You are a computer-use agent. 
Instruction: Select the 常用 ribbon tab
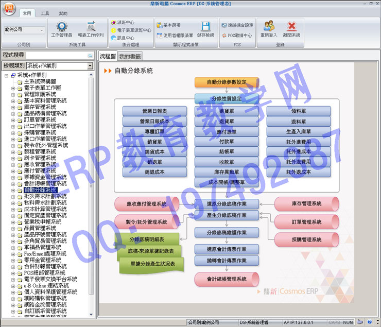pos(27,13)
